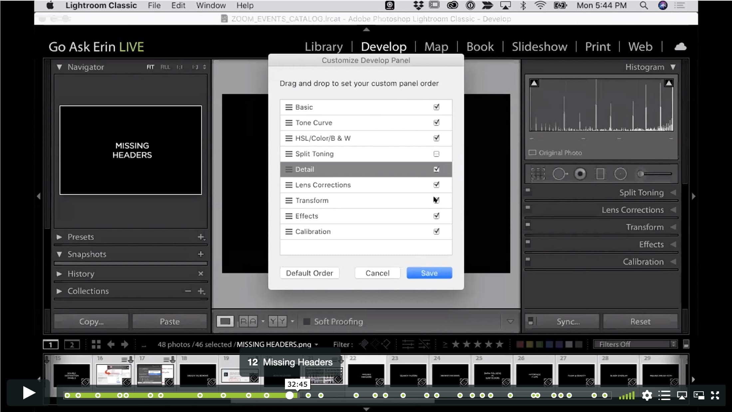Choose the Radial Filter tool
This screenshot has height=412, width=732.
(x=620, y=174)
